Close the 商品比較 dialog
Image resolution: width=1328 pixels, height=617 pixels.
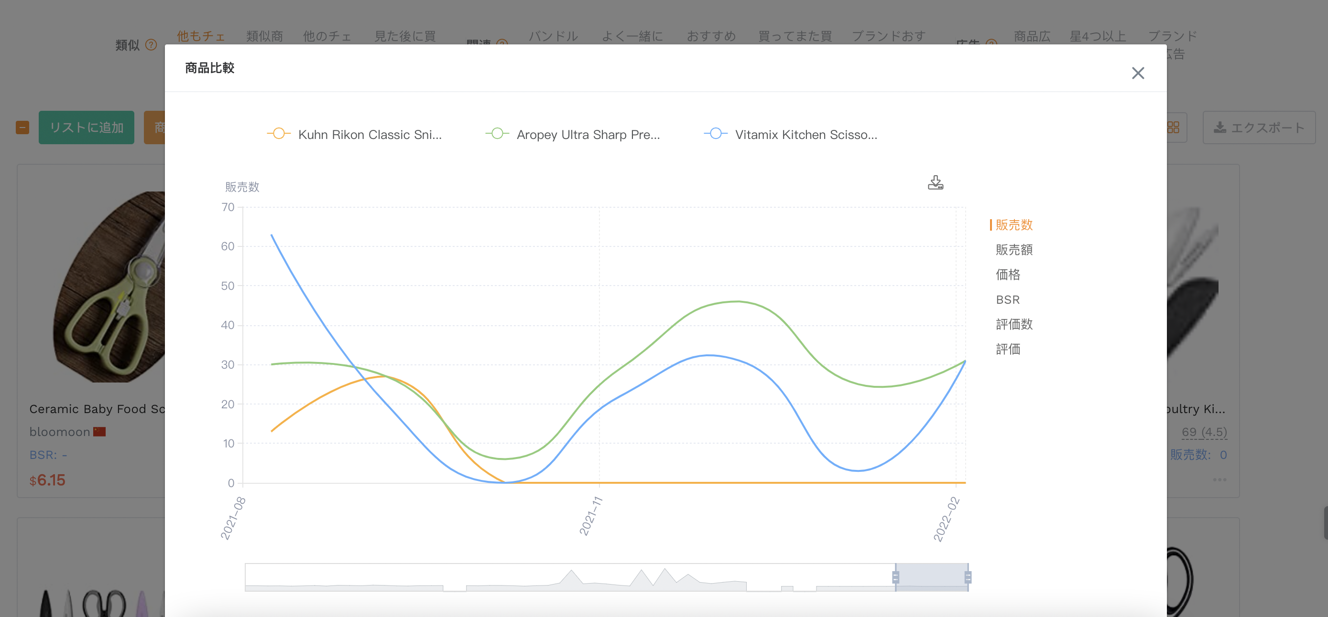click(1138, 73)
